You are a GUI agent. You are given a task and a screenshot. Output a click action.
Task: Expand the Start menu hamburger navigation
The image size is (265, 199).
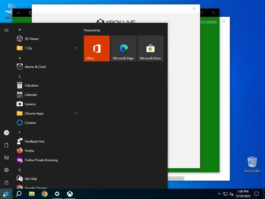coord(6,30)
